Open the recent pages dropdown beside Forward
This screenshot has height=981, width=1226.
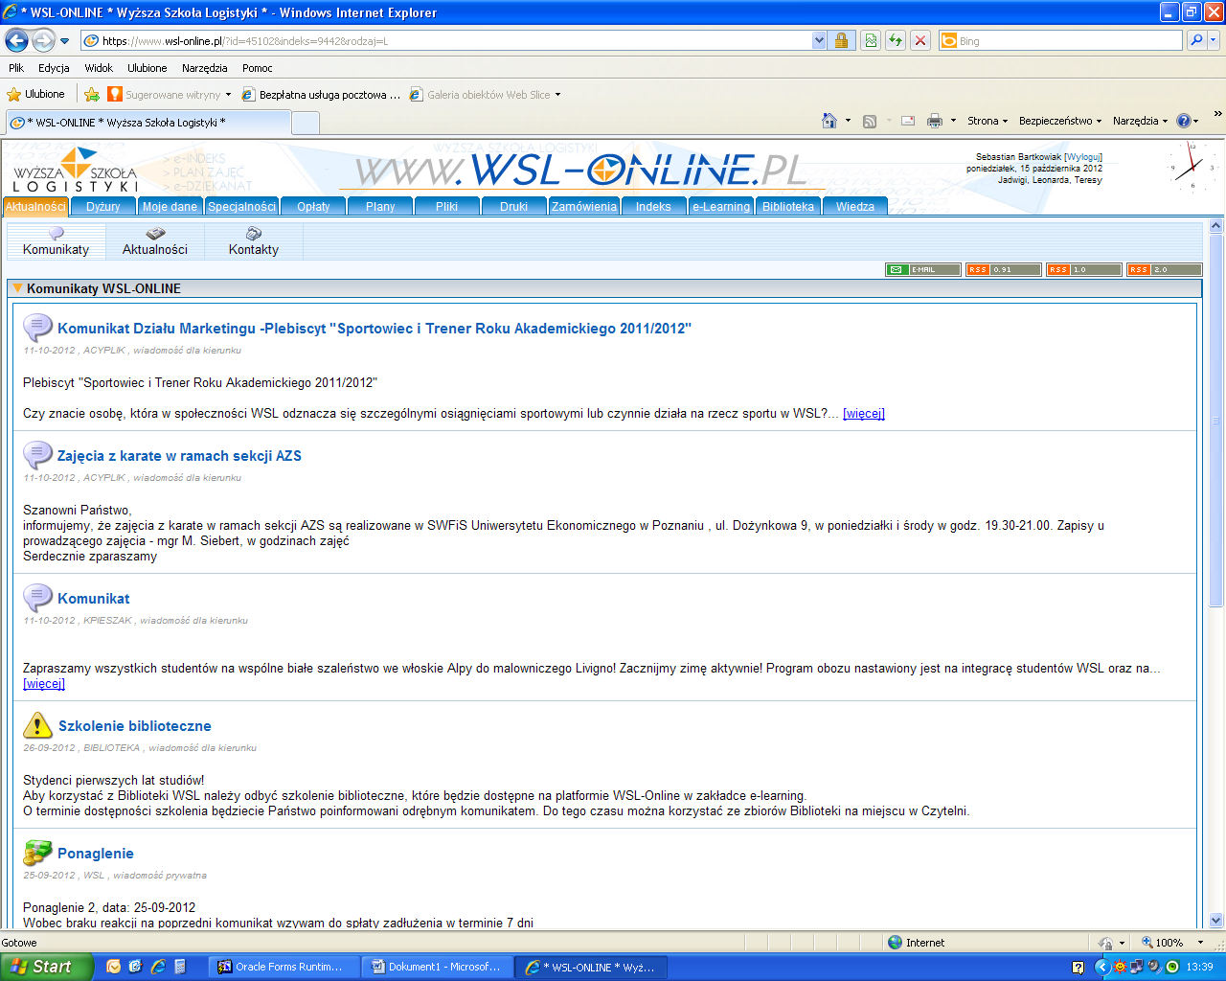point(65,41)
